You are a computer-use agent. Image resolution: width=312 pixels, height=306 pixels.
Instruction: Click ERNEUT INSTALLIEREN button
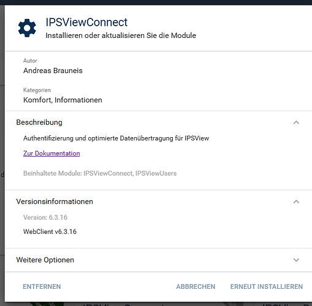coord(267,286)
